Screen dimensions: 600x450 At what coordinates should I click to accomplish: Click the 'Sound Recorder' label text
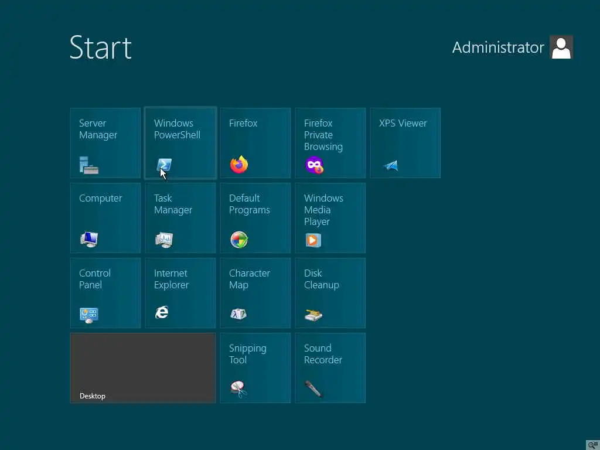(323, 354)
